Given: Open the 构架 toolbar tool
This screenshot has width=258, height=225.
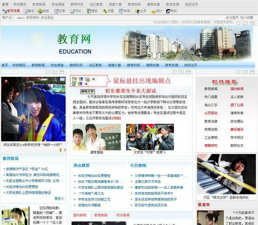Looking at the screenshot, I should [x=43, y=11].
